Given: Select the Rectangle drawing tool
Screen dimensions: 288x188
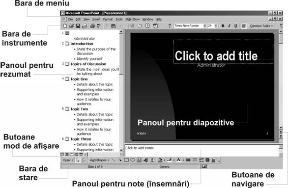Looking at the screenshot, I should pyautogui.click(x=126, y=160).
